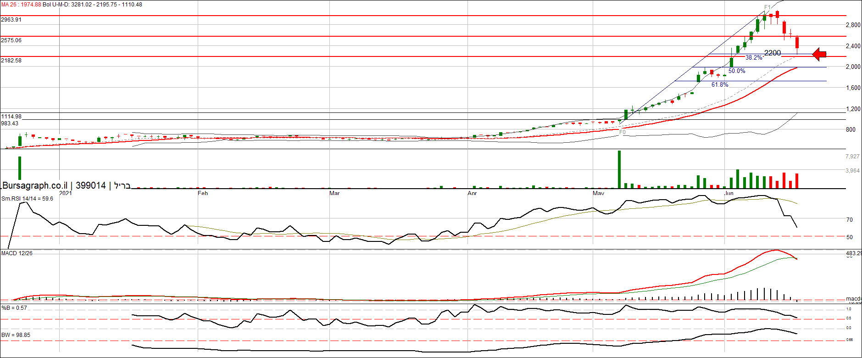Click the BW = 98.85 indicator label

coord(16,335)
